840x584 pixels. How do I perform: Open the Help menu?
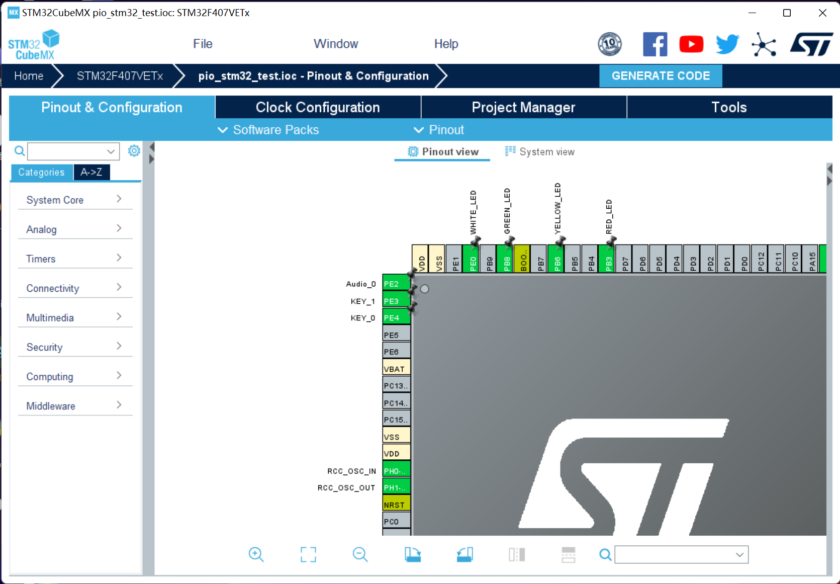446,44
